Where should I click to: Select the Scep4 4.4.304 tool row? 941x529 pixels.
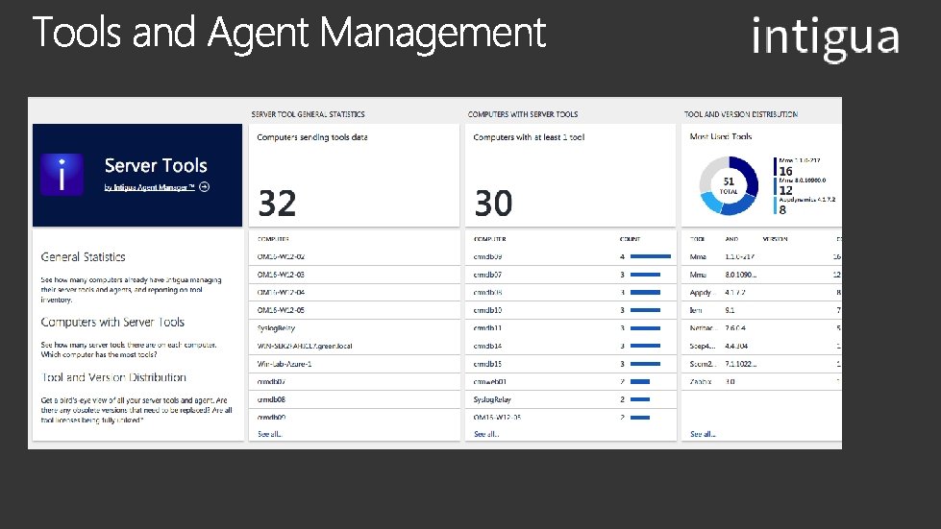761,346
